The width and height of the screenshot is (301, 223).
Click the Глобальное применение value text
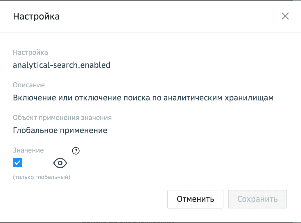click(60, 130)
